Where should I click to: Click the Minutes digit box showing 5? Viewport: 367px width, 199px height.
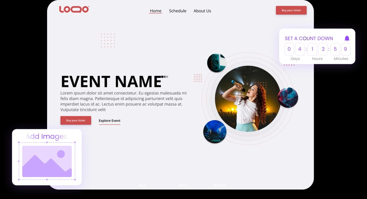pyautogui.click(x=335, y=49)
